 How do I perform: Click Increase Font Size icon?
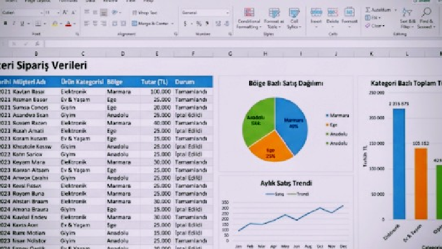[x=65, y=12]
